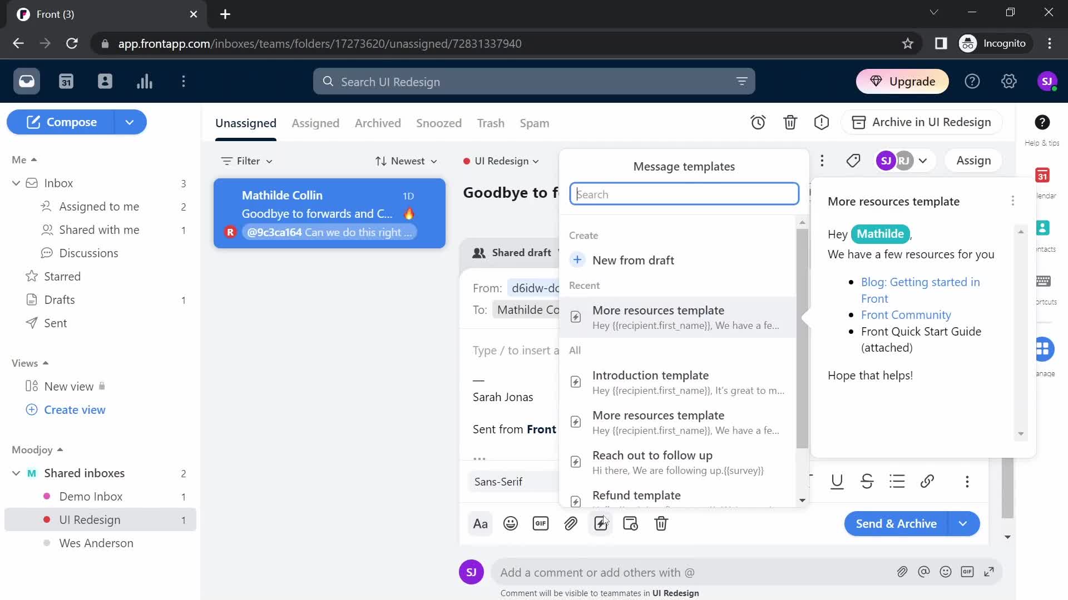The width and height of the screenshot is (1068, 600).
Task: Click the Assign button
Action: pyautogui.click(x=973, y=161)
